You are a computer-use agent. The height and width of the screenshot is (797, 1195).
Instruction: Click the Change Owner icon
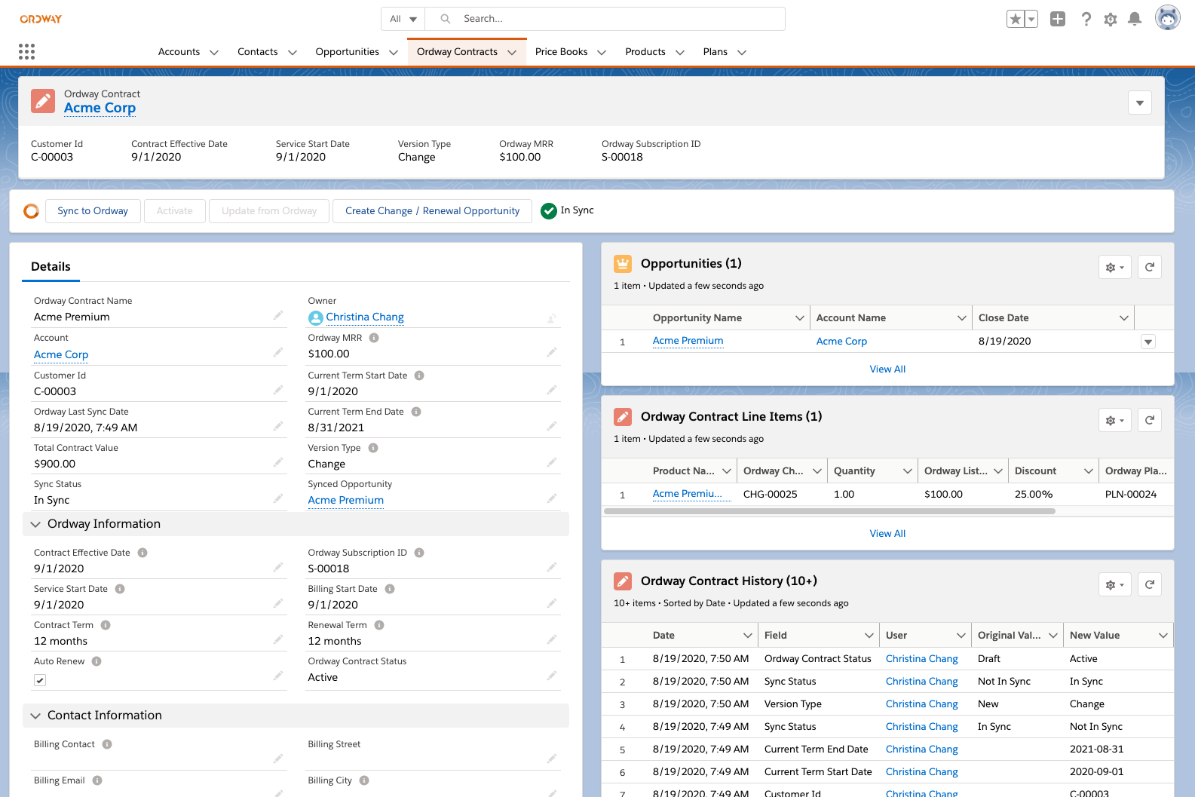(551, 318)
